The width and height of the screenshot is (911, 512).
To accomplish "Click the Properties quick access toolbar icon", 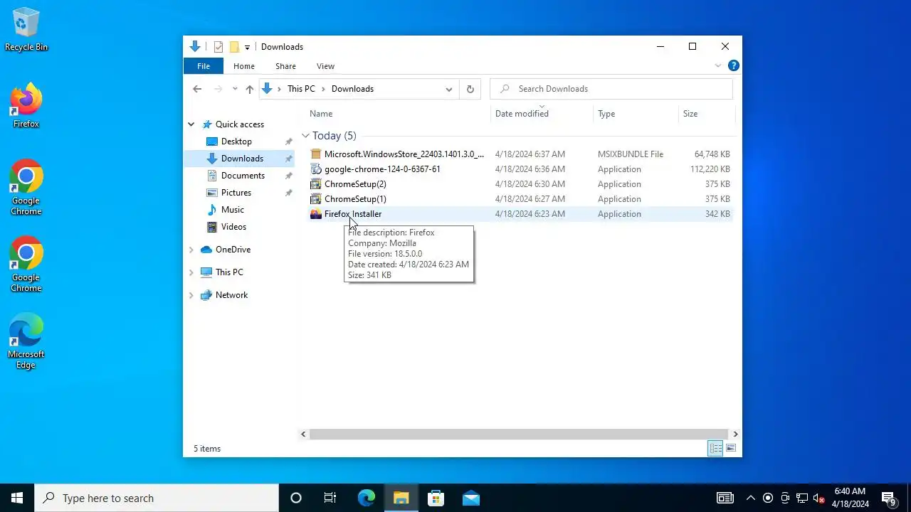I will coord(218,47).
